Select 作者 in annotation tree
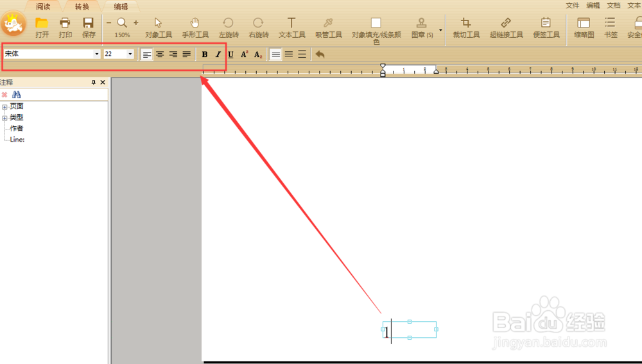The height and width of the screenshot is (364, 642). [17, 128]
